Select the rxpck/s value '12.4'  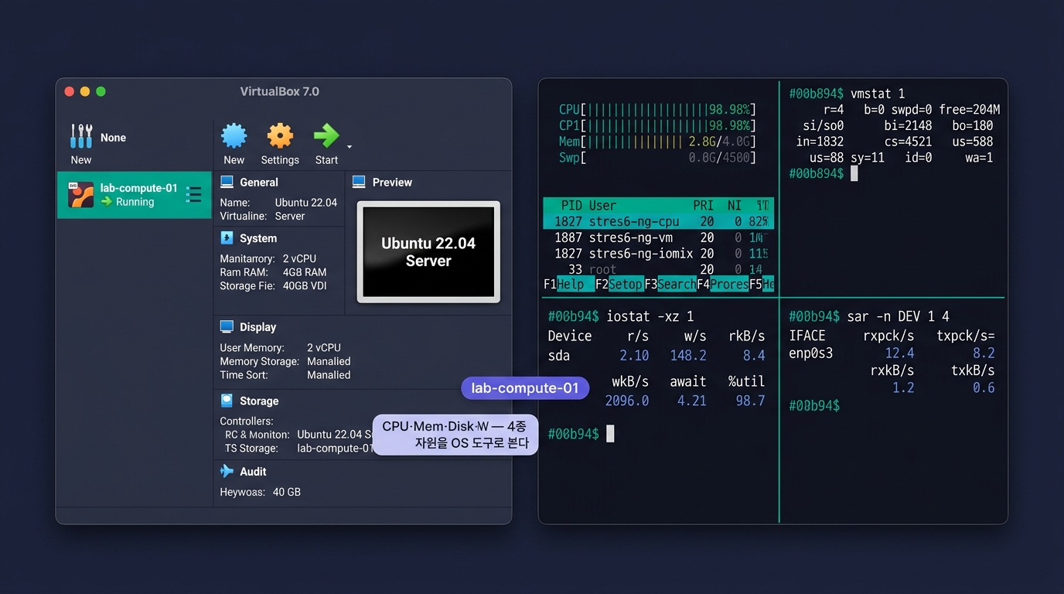pos(899,353)
